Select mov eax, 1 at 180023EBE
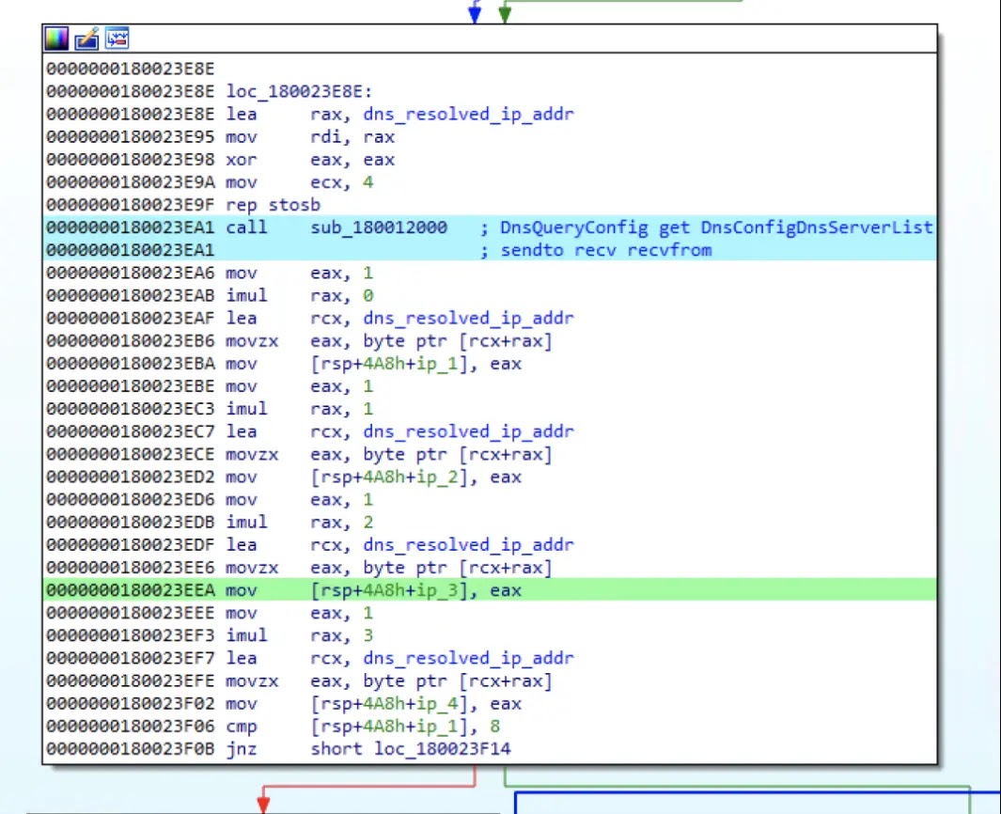 (300, 386)
